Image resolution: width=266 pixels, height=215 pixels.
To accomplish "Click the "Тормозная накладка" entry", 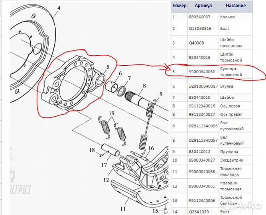I will pos(231,172).
